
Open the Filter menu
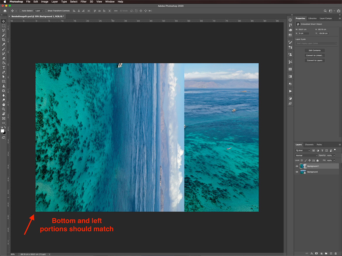pos(84,2)
